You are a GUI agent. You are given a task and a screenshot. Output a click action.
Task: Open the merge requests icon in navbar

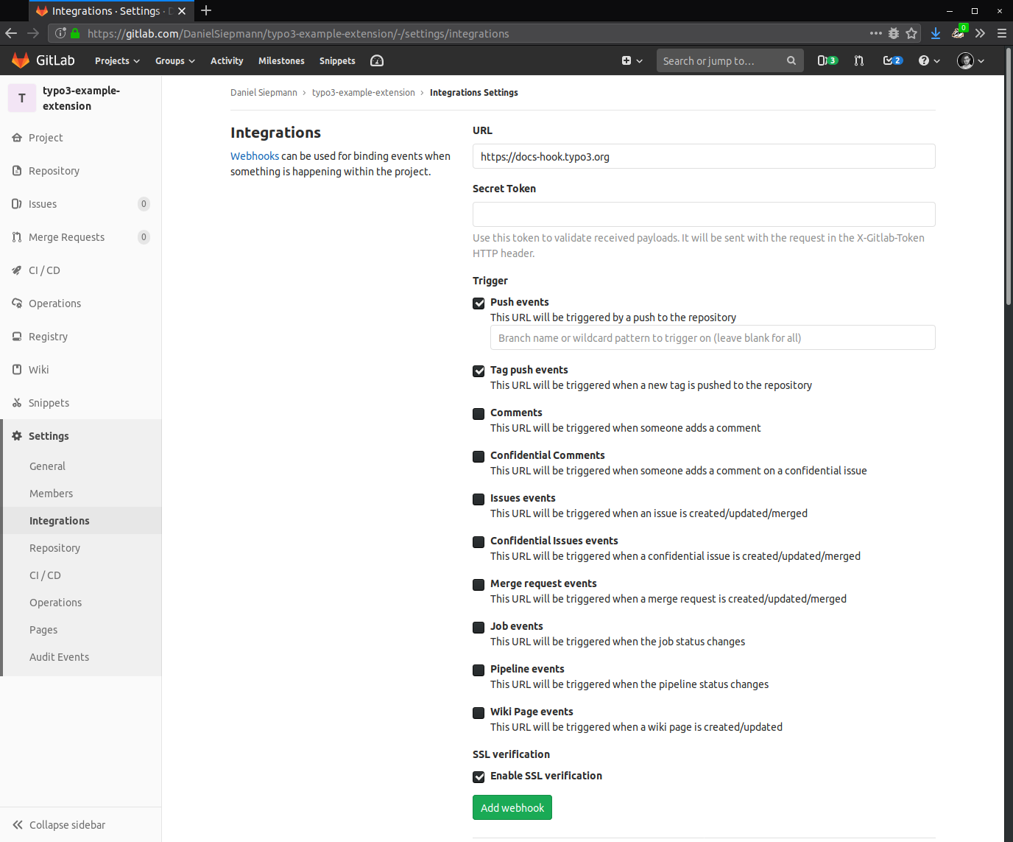click(858, 60)
